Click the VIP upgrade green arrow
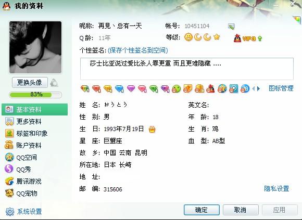This screenshot has width=302, height=220. coord(260,38)
